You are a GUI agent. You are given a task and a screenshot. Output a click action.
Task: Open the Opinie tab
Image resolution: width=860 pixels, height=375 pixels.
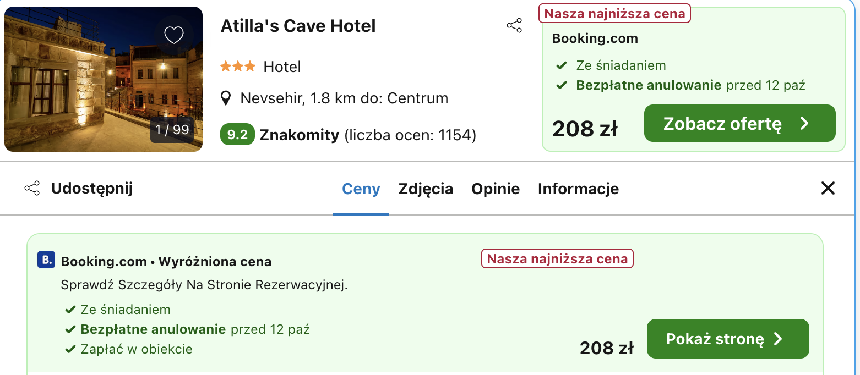tap(496, 189)
